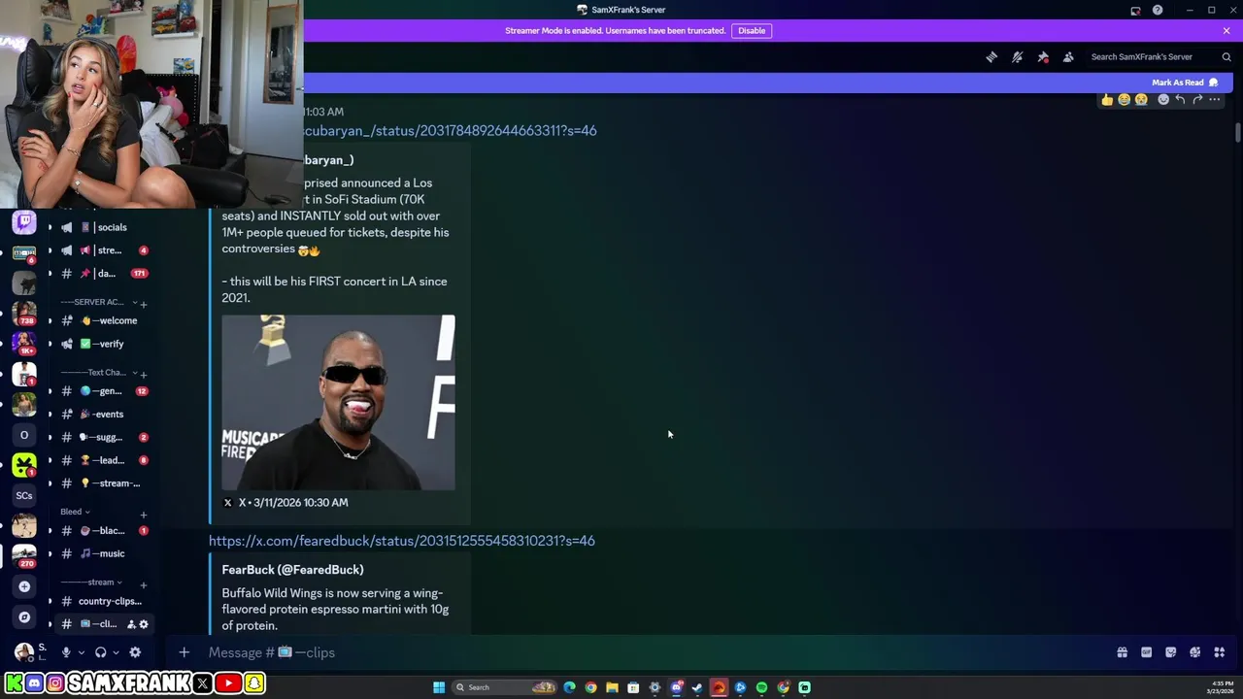Click Mark As Read button
The width and height of the screenshot is (1243, 699).
click(1185, 83)
